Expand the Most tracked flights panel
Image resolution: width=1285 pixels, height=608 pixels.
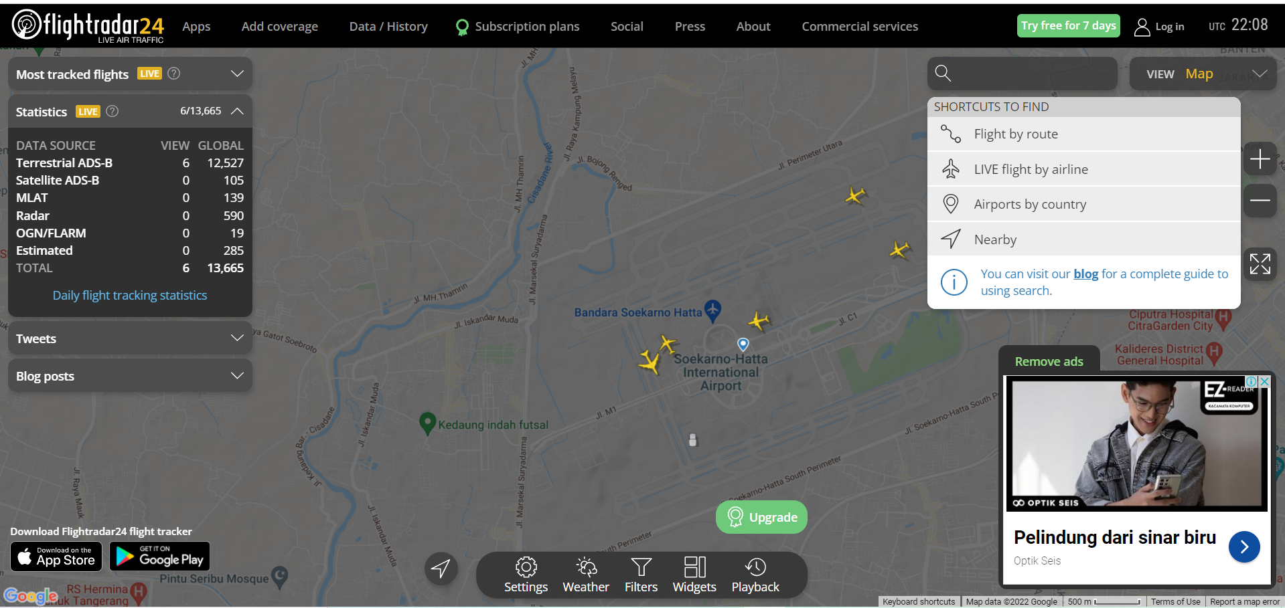click(236, 74)
